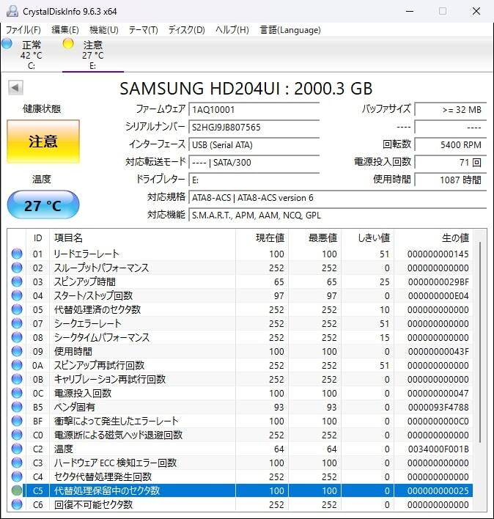The width and height of the screenshot is (494, 519).
Task: Click the drive letter field E:
Action: [x=254, y=180]
